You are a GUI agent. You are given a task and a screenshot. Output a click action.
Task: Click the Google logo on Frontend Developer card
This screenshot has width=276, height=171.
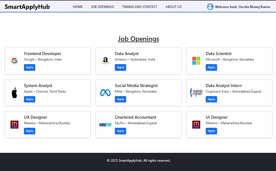[15, 61]
